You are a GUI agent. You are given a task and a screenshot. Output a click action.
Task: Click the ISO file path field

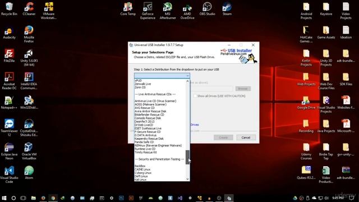tap(211, 89)
